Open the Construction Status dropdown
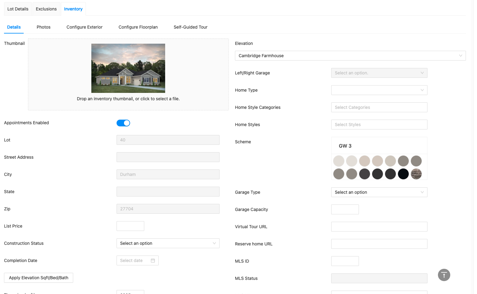The width and height of the screenshot is (477, 294). tap(168, 243)
